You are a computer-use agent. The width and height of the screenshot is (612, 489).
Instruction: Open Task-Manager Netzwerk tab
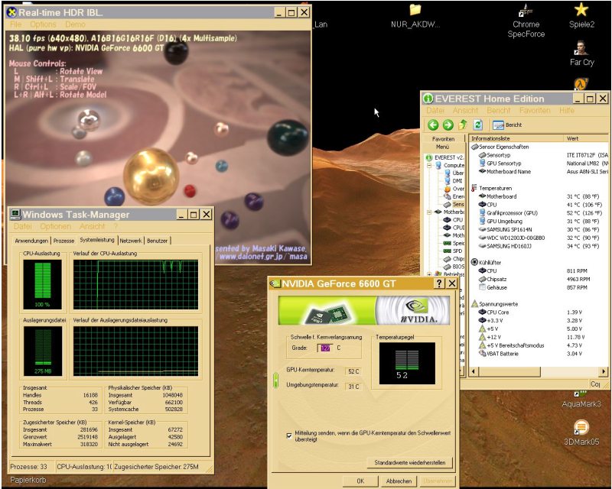click(131, 241)
